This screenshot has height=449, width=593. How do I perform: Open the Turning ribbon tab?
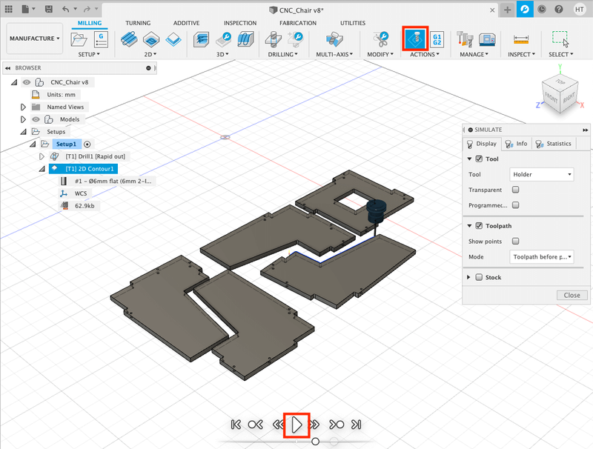pyautogui.click(x=138, y=23)
